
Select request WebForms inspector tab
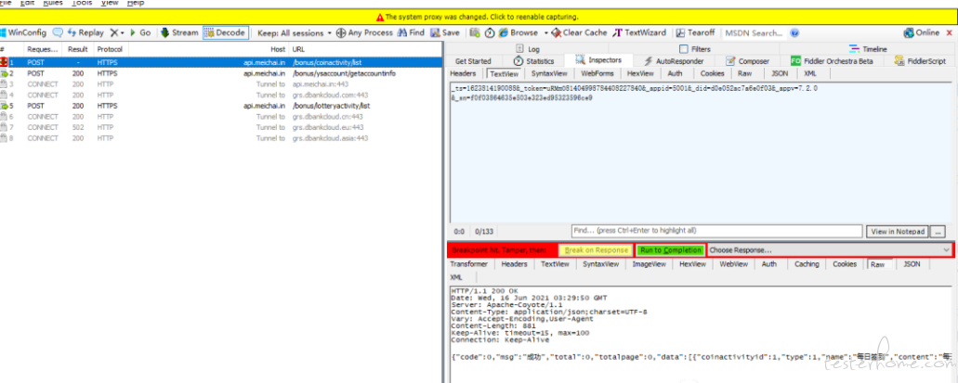(x=597, y=73)
